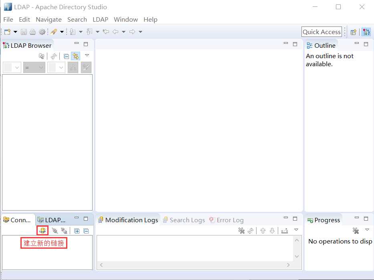374x280 pixels.
Task: Open the Window menu
Action: (x=126, y=19)
